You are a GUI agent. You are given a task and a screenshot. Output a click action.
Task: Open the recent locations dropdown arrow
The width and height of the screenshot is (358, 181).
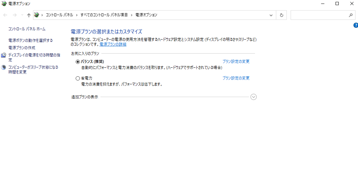tap(22, 15)
